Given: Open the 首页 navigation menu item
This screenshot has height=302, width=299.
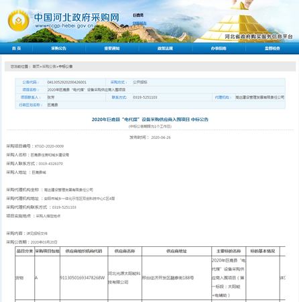Looking at the screenshot, I should click(17, 48).
